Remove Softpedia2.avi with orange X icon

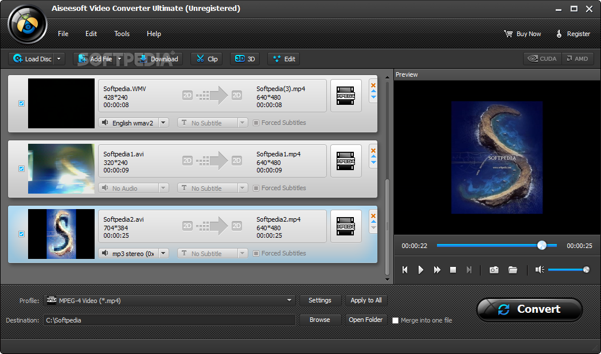[x=373, y=216]
